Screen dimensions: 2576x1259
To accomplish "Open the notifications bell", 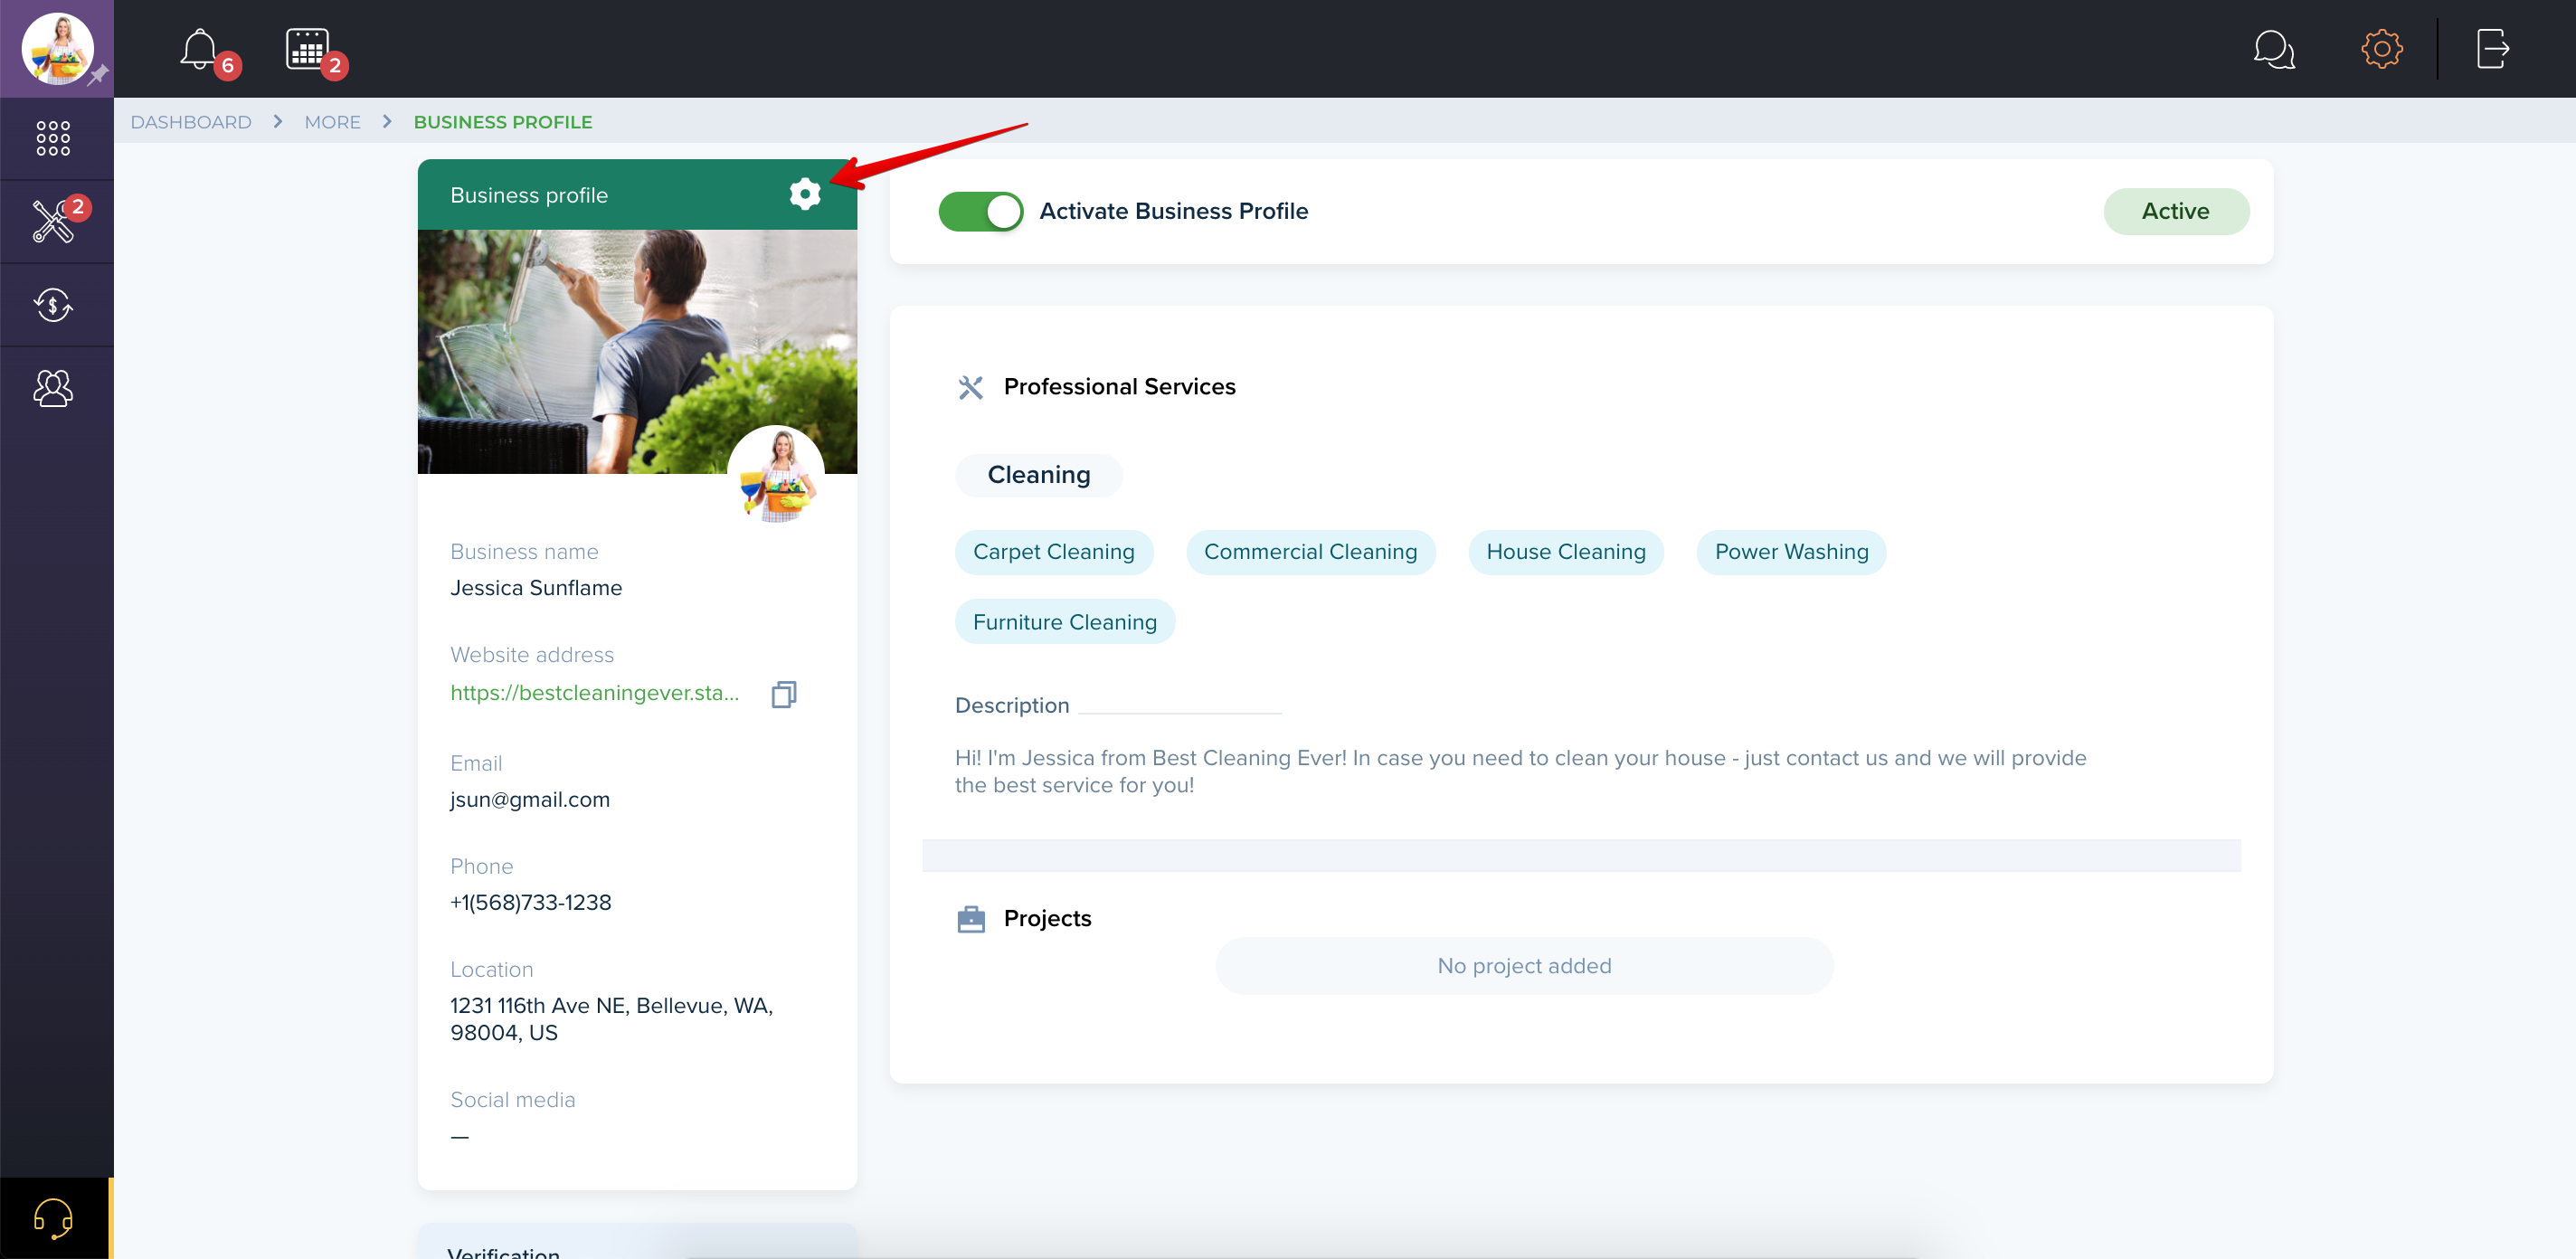I will pos(199,49).
